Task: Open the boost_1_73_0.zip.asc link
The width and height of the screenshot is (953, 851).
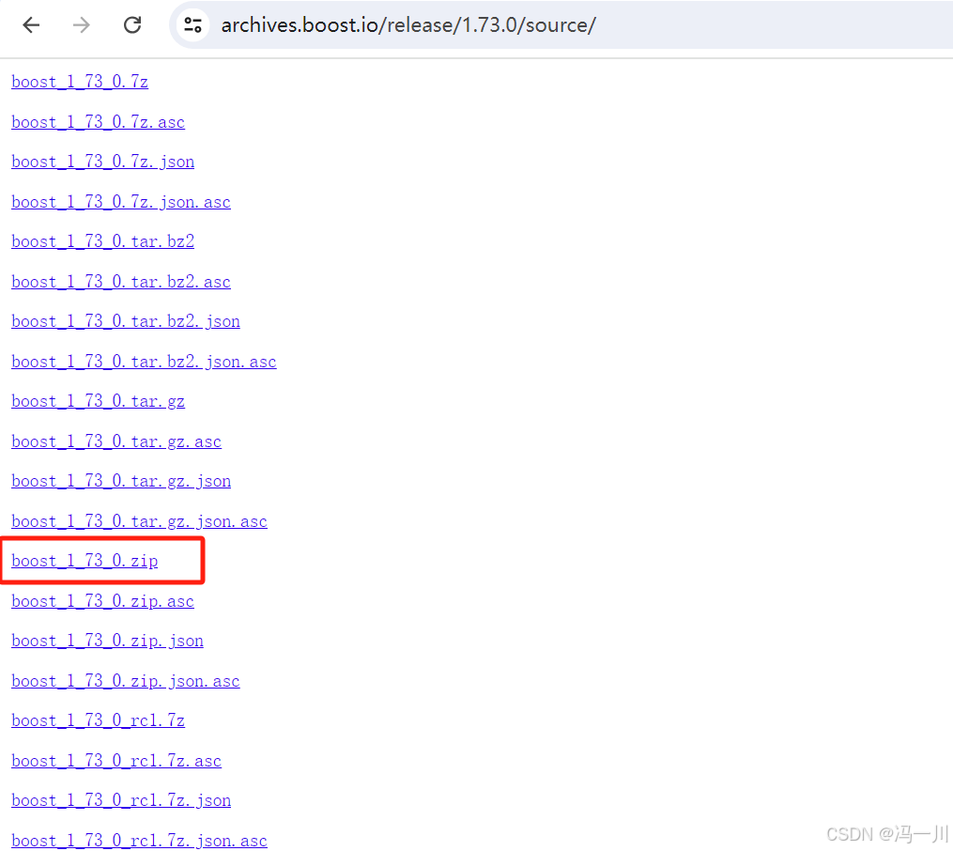Action: pyautogui.click(x=102, y=602)
